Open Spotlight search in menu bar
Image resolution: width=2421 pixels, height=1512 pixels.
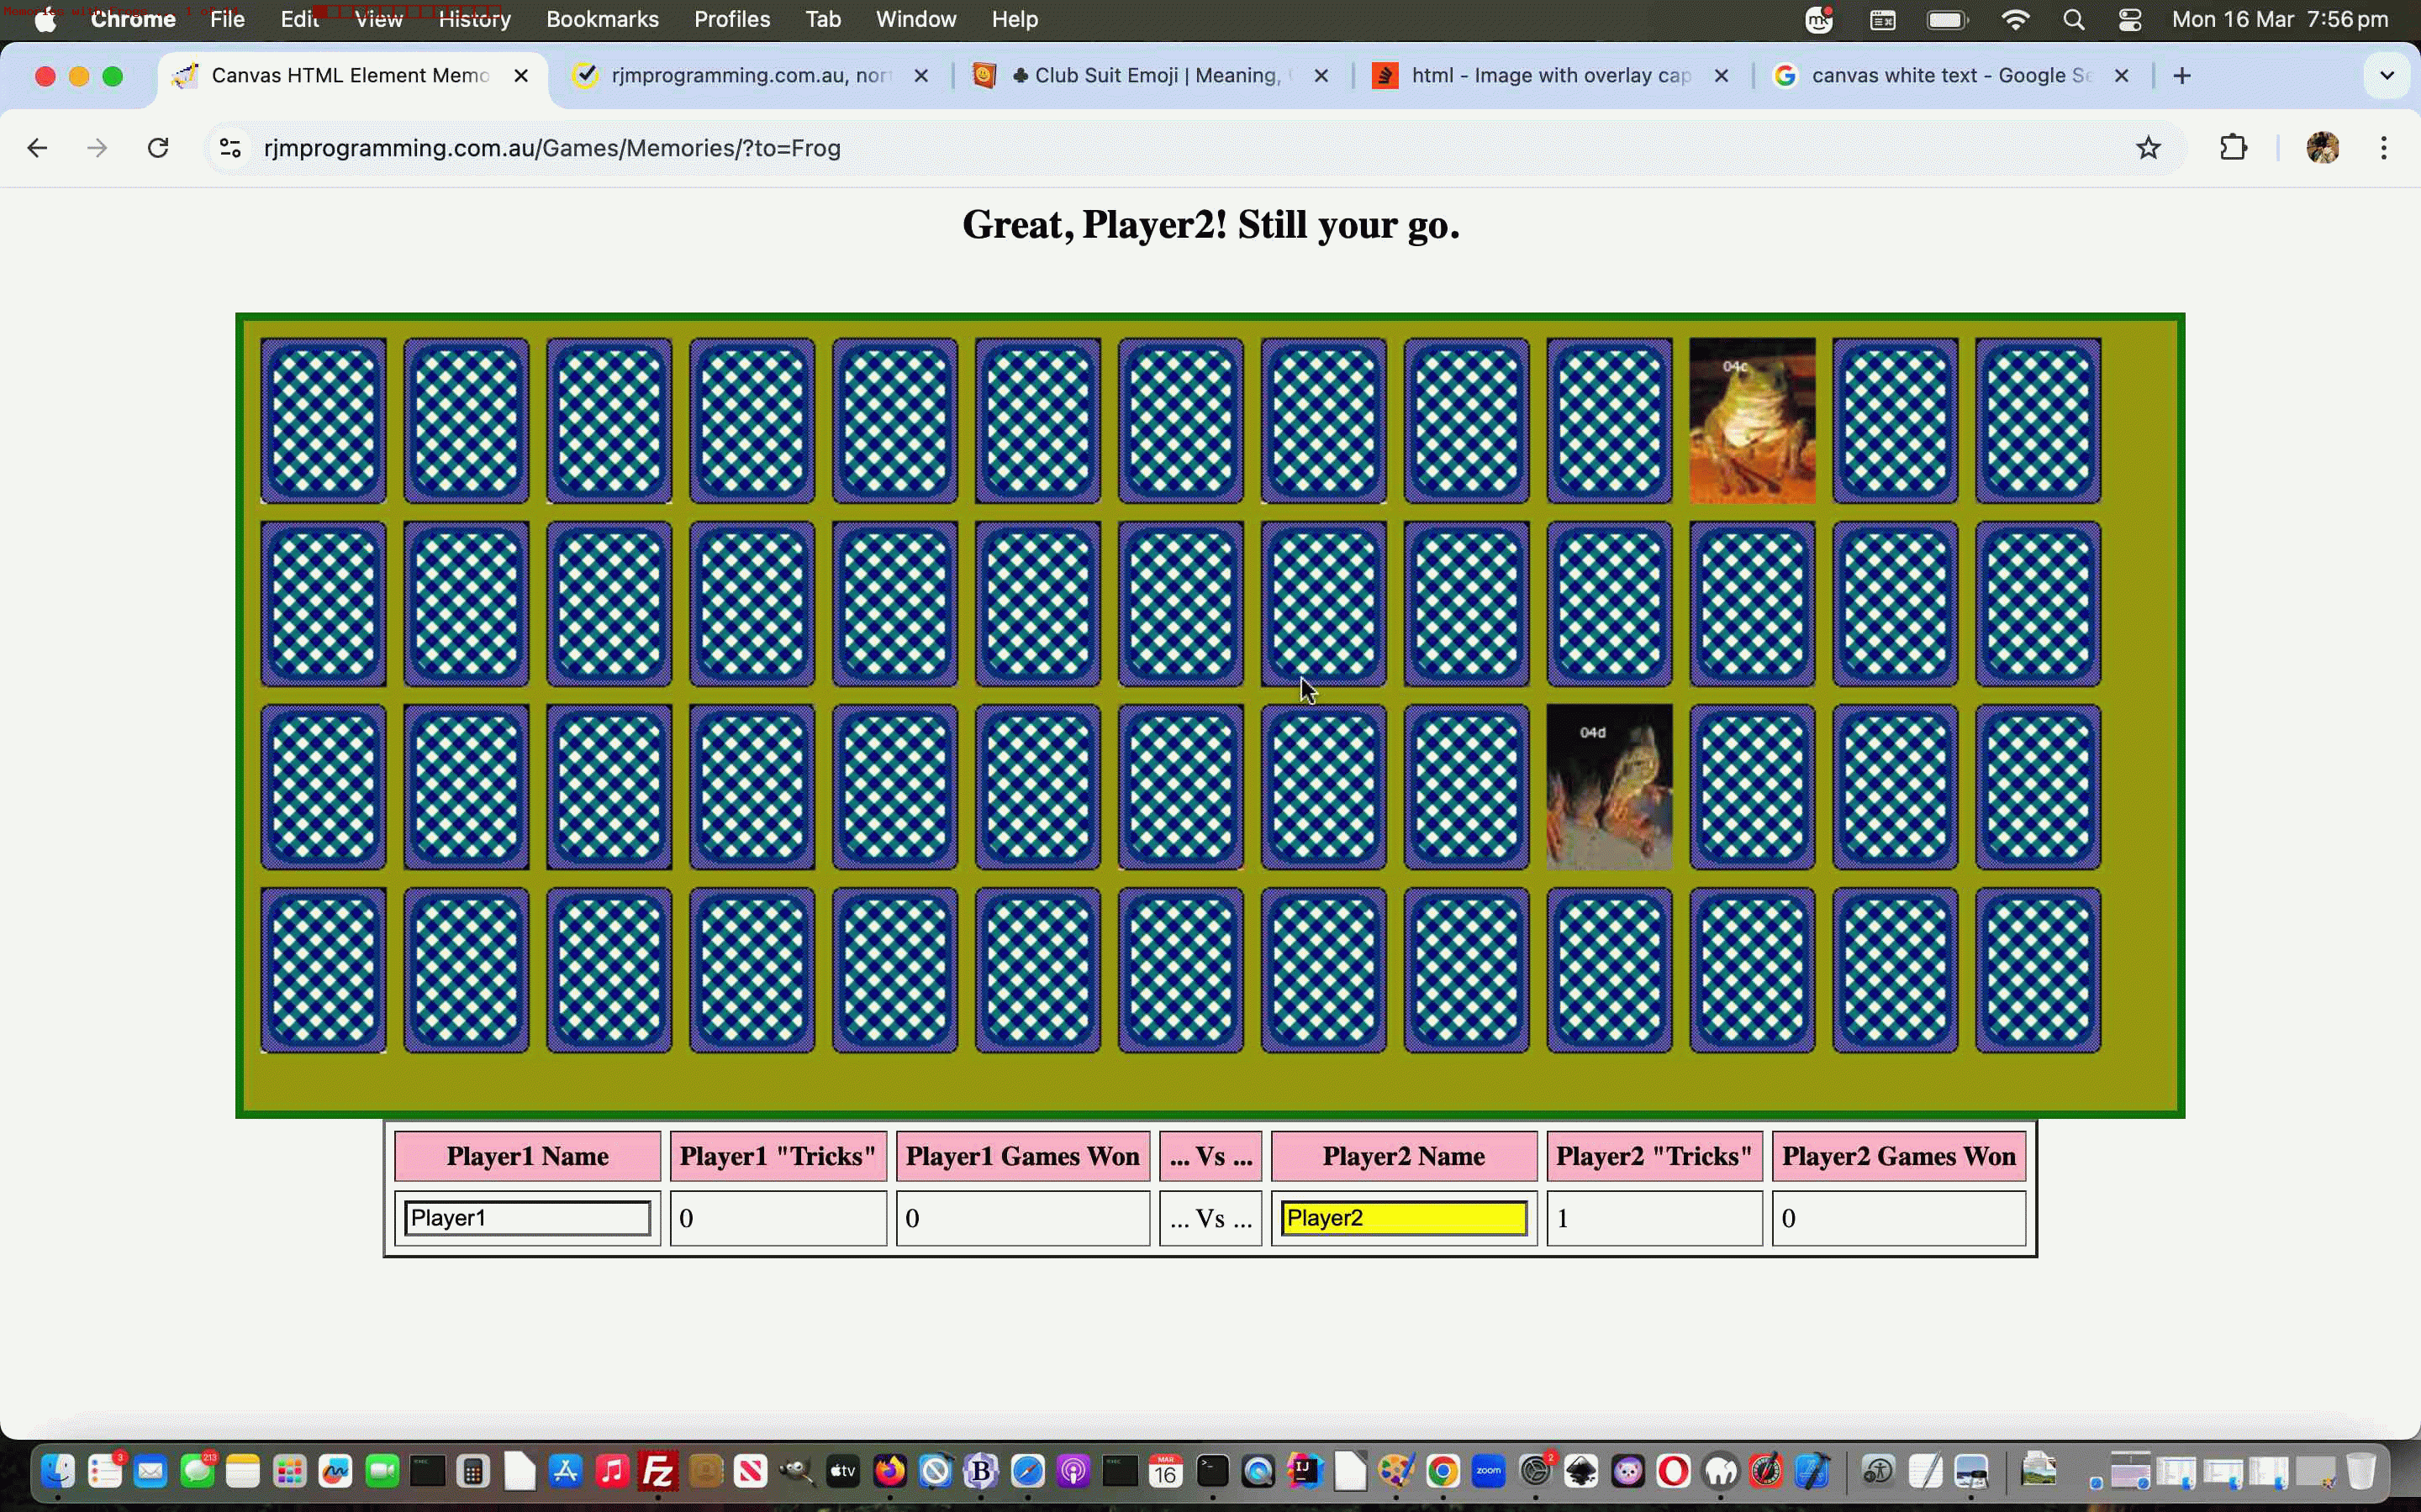tap(2073, 20)
